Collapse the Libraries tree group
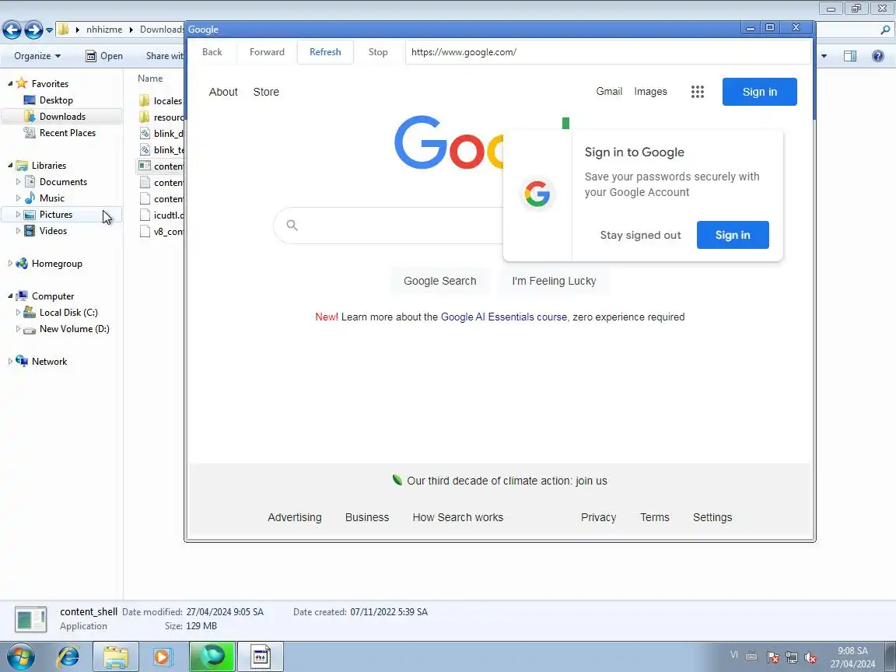 click(x=10, y=165)
